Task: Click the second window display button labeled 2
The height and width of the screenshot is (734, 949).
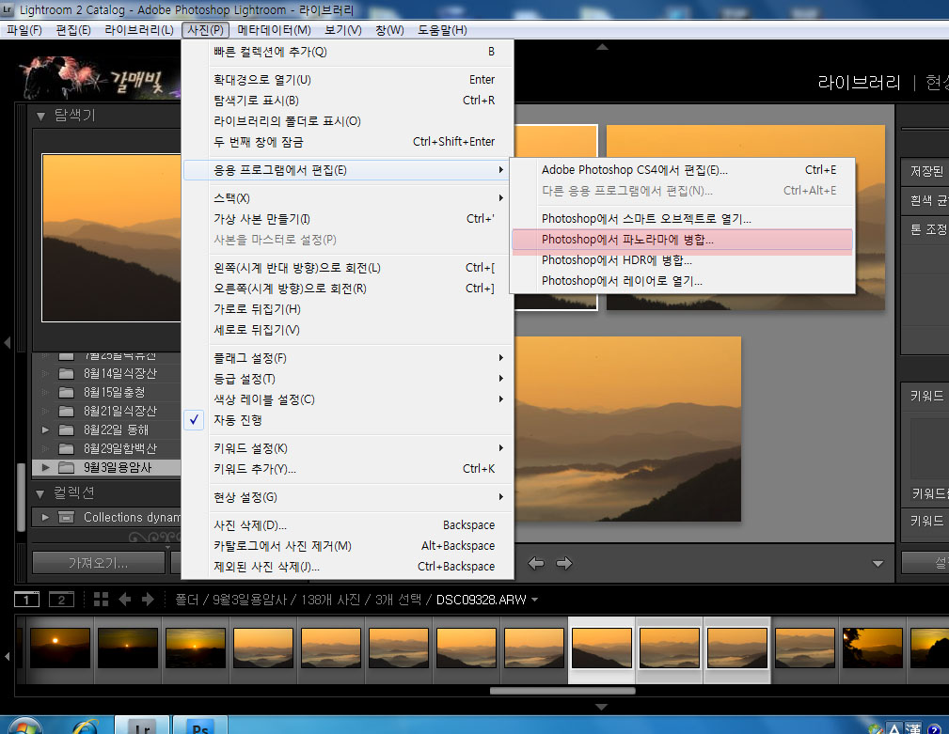Action: pyautogui.click(x=60, y=600)
